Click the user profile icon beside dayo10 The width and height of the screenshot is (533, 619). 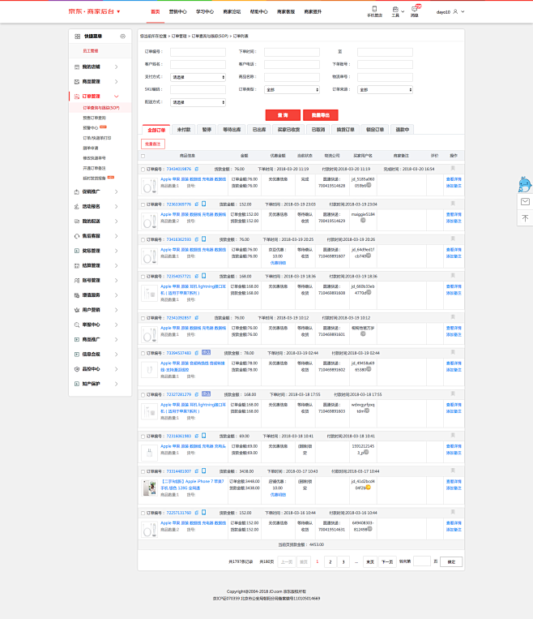[x=455, y=12]
